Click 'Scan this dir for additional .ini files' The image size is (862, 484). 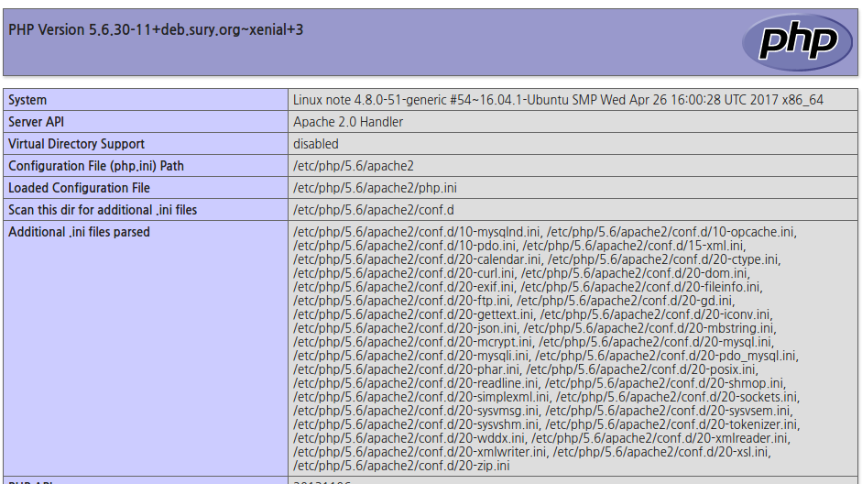(x=103, y=210)
